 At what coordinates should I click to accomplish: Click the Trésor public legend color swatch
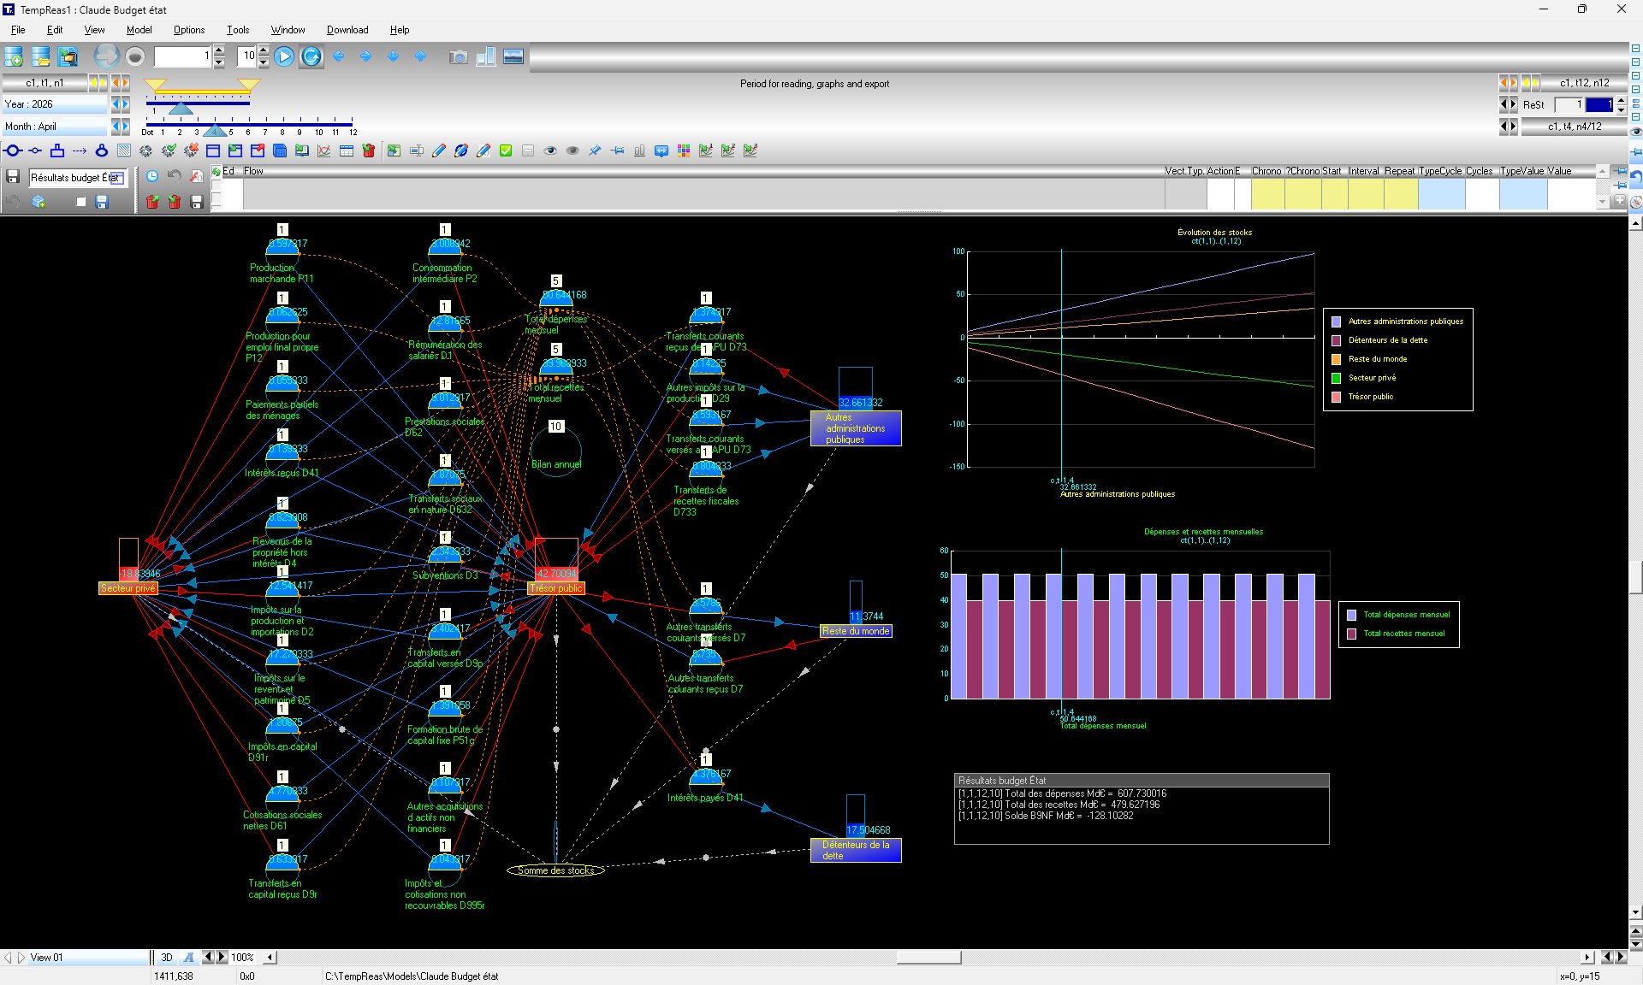tap(1336, 397)
